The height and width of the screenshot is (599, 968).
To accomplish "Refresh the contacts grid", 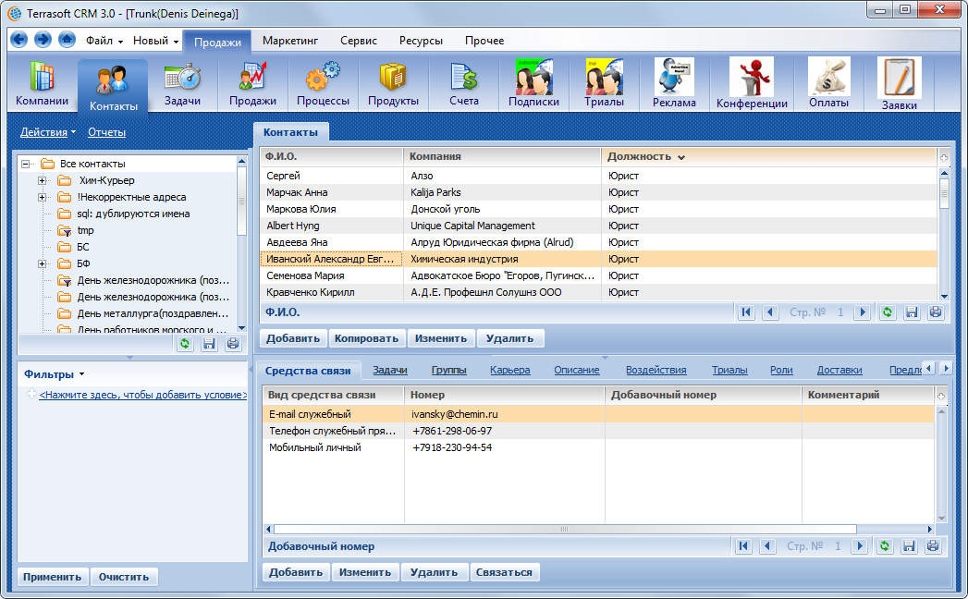I will pyautogui.click(x=888, y=312).
